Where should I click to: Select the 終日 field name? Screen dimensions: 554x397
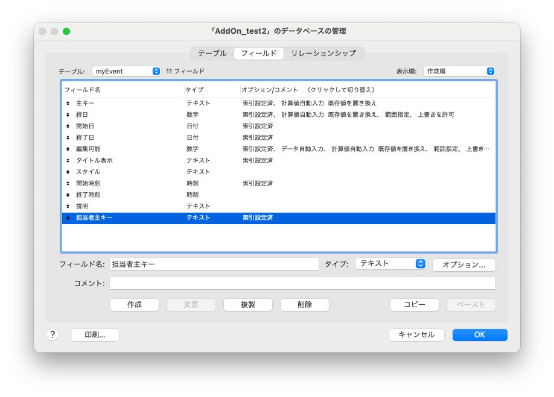82,114
